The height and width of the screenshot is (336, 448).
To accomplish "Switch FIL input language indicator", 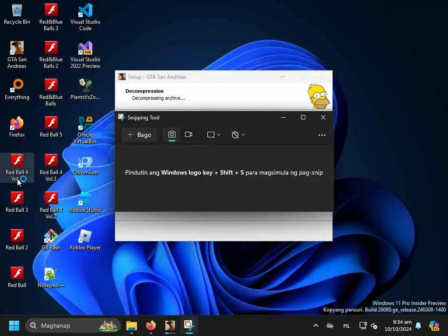I will 346,325.
